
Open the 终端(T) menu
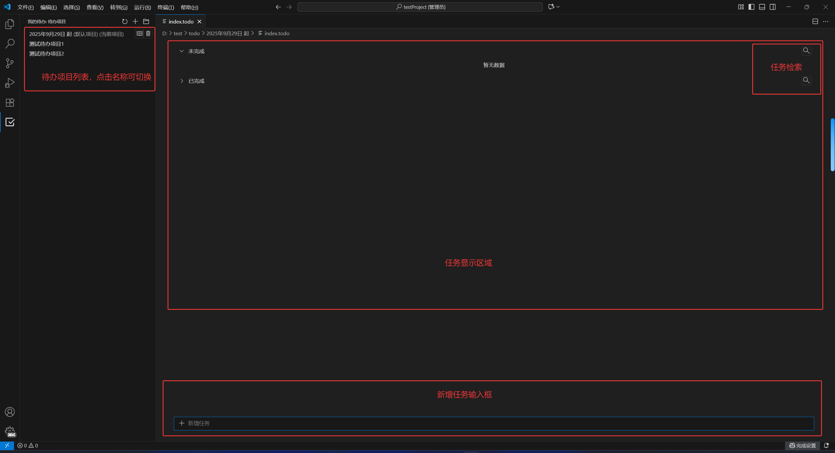point(166,7)
